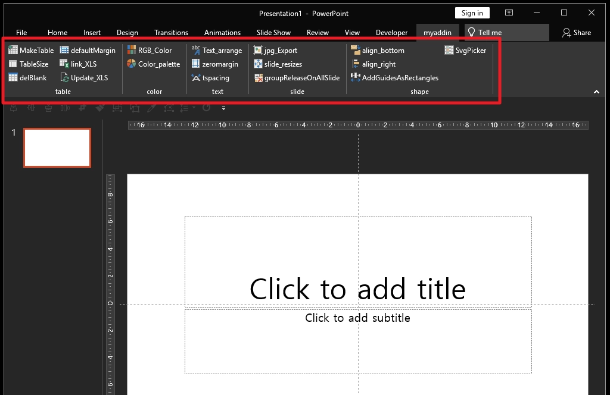
Task: Click the format painter brush in the quick access toolbar
Action: (100, 108)
